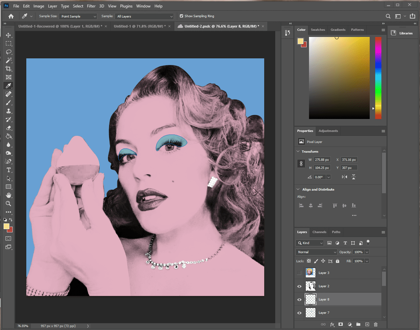Flip vertical in Transform properties
This screenshot has height=330, width=420.
click(x=353, y=177)
